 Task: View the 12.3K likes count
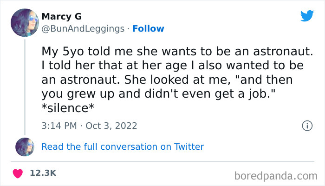click(43, 173)
